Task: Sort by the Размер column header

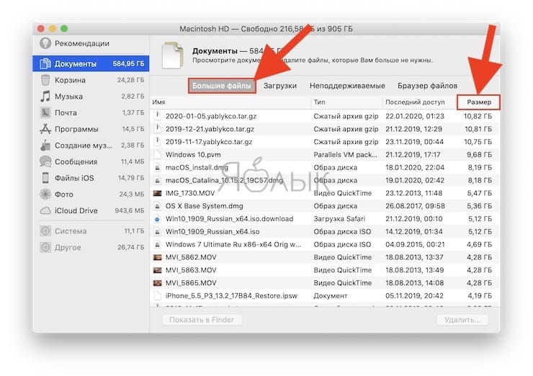Action: (x=478, y=102)
